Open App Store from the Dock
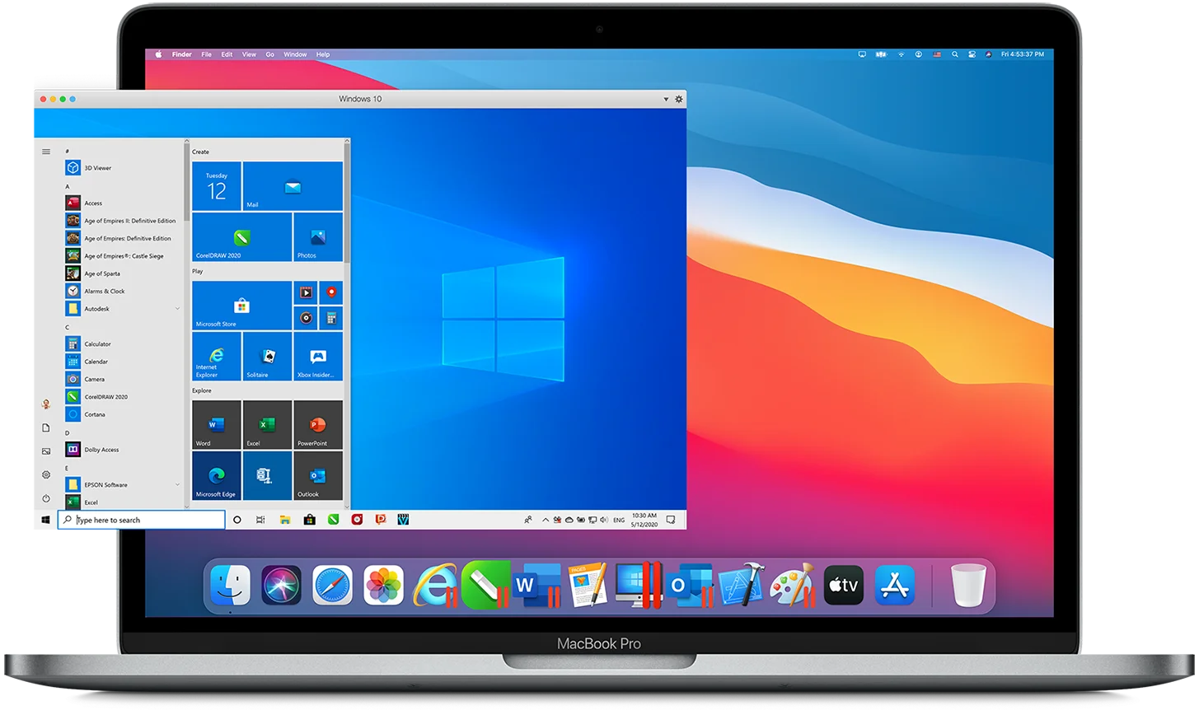Screen dimensions: 1199x710 tap(895, 586)
